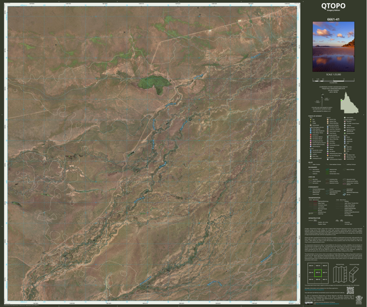Image resolution: width=367 pixels, height=307 pixels.
Task: Open the metadata information web link
Action: pos(314,290)
